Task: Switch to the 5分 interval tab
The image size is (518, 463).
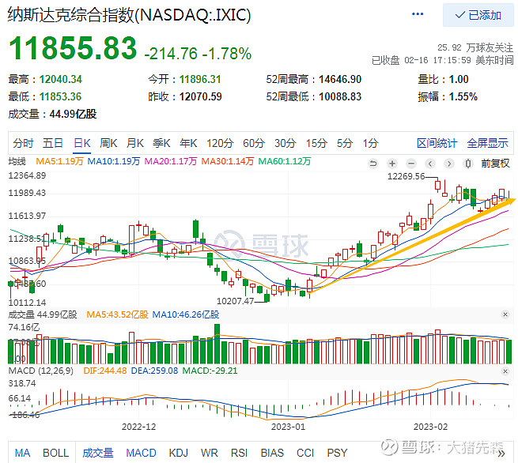Action: [x=345, y=143]
